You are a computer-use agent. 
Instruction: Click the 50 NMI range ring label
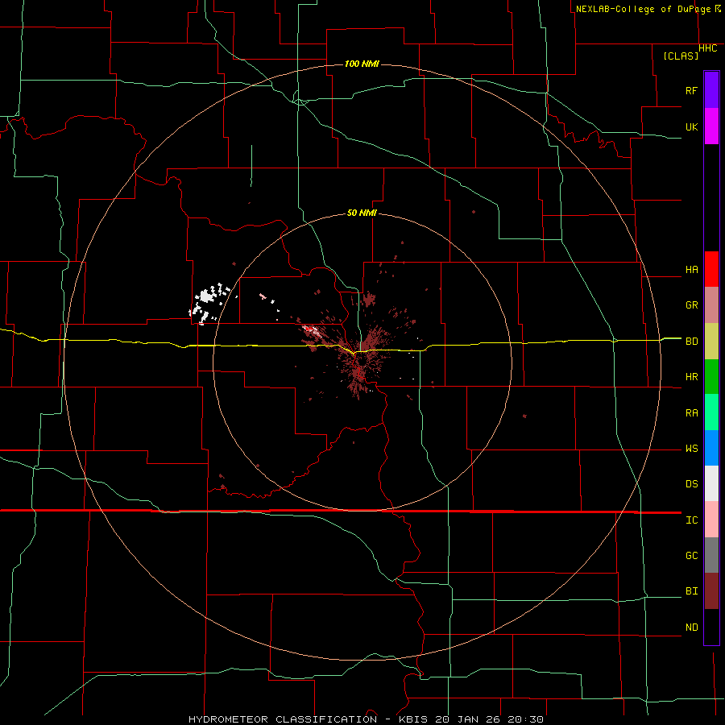tap(362, 213)
